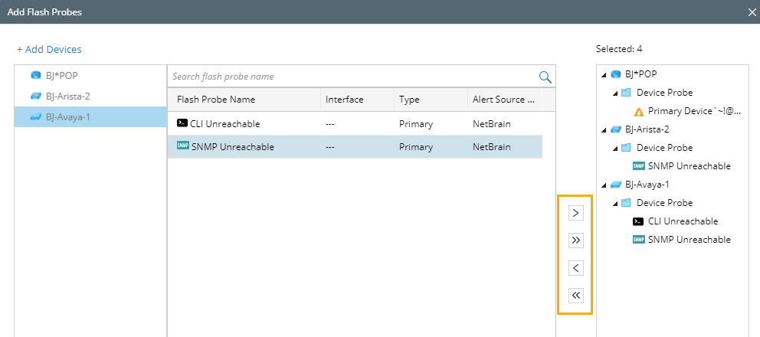The height and width of the screenshot is (337, 760).
Task: Select BJ*POP in the device list
Action: [61, 76]
